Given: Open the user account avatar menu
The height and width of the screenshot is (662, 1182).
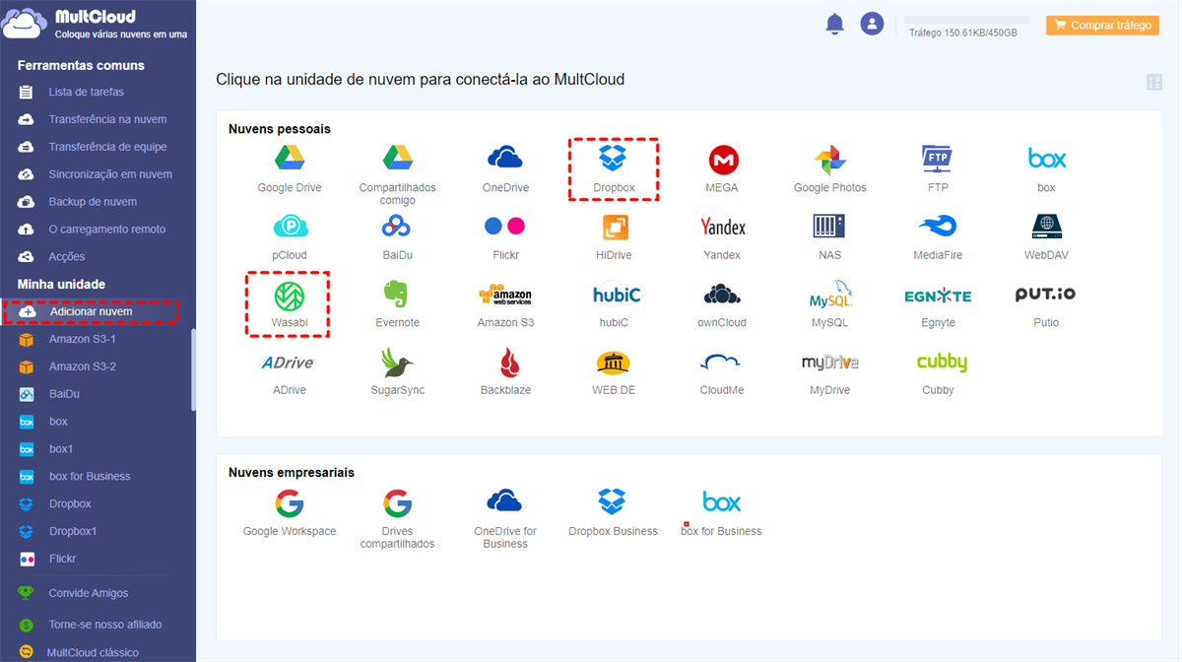Looking at the screenshot, I should tap(872, 24).
